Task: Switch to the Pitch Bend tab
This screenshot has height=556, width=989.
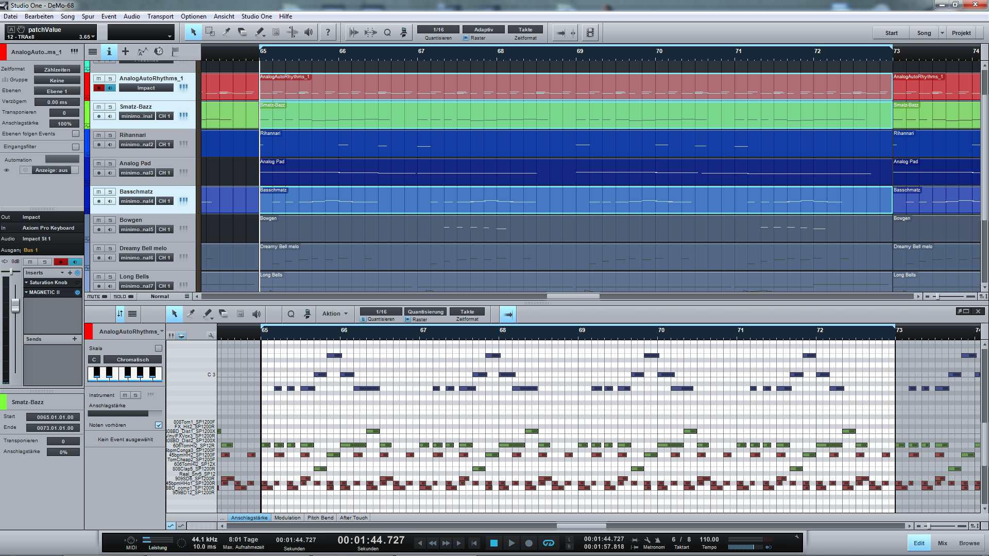Action: (x=320, y=518)
